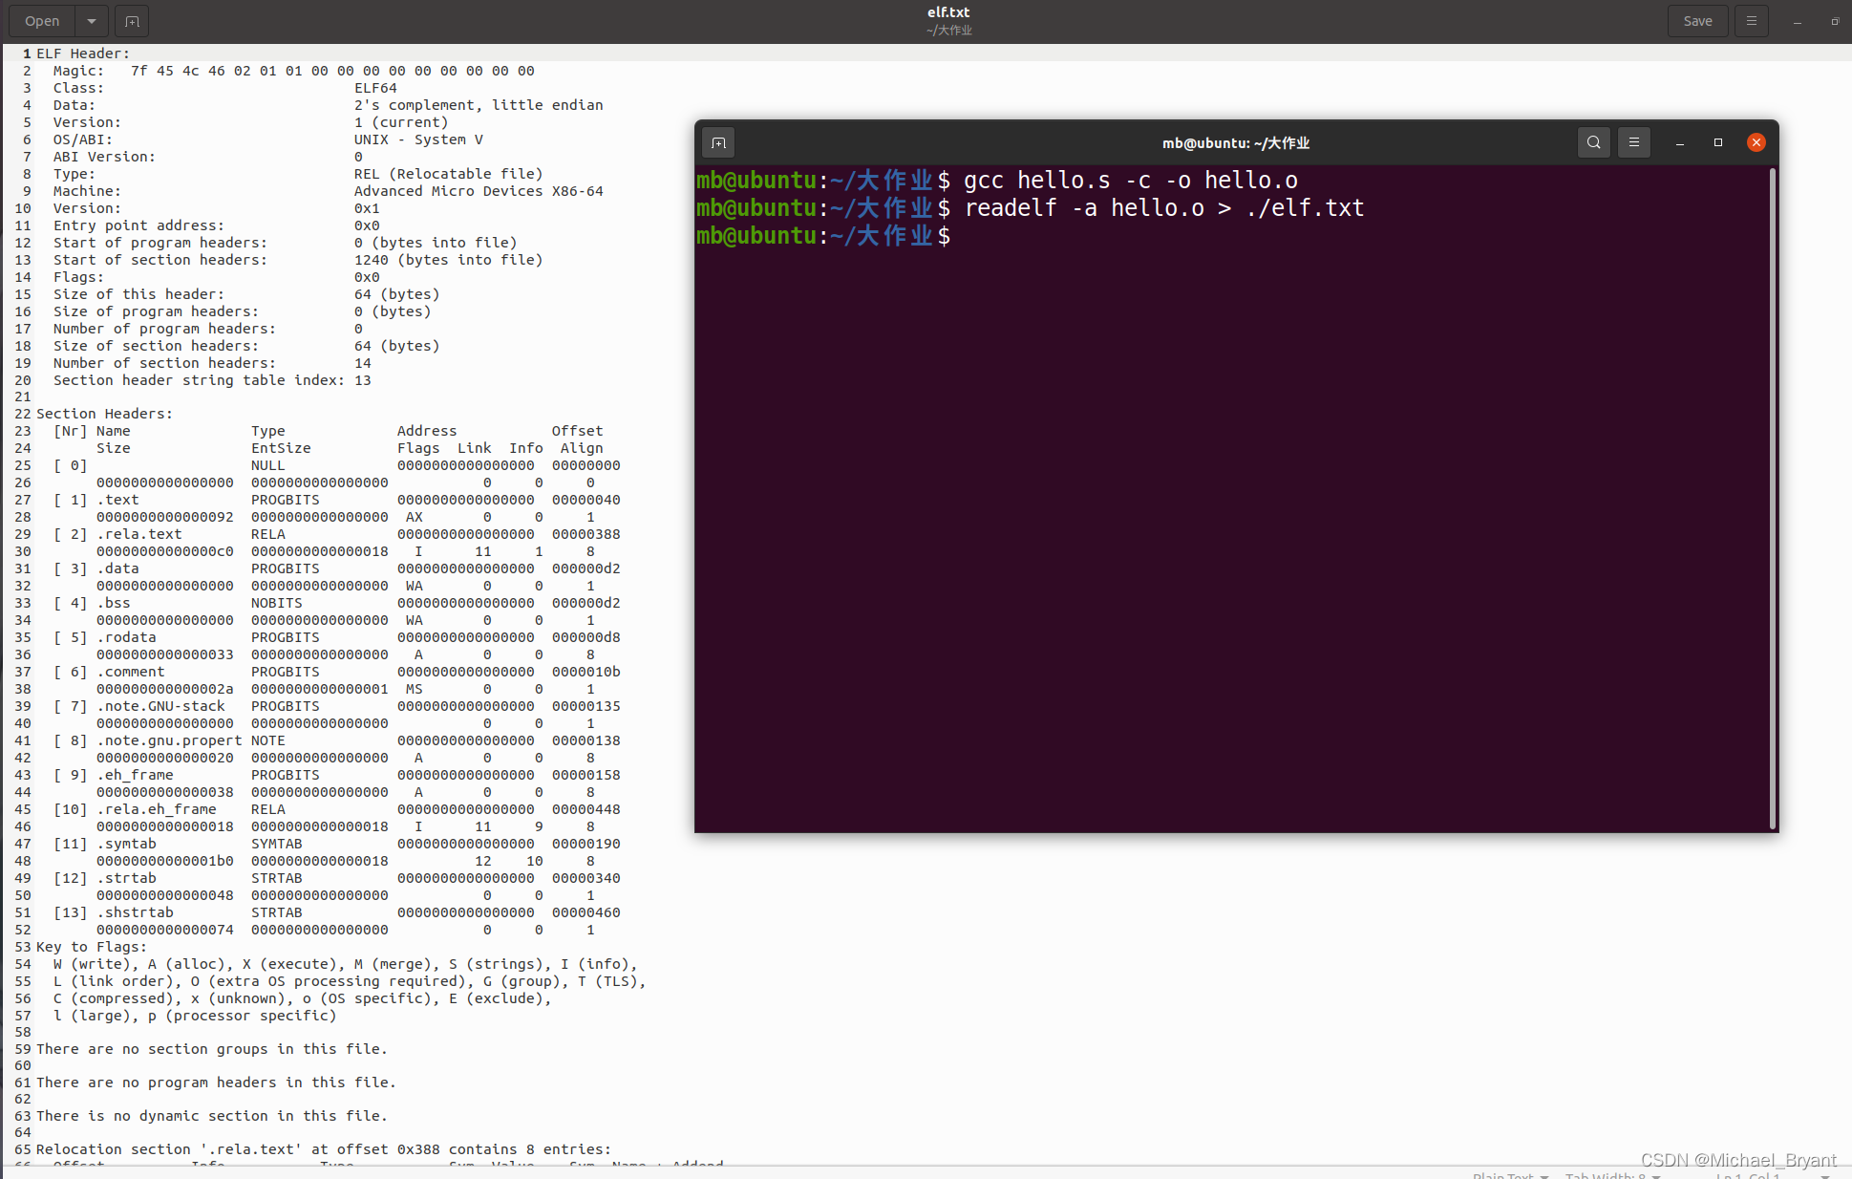This screenshot has width=1852, height=1179.
Task: Restore the gedit window size icon
Action: click(1835, 21)
